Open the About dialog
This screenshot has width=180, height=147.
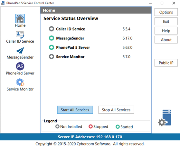(166, 40)
